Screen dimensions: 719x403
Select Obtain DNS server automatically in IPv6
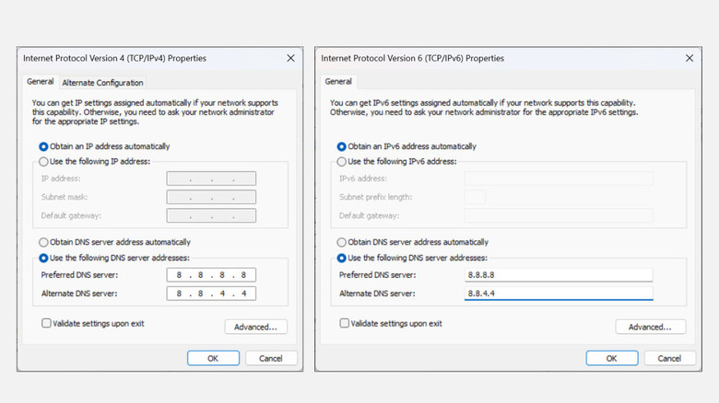point(342,242)
